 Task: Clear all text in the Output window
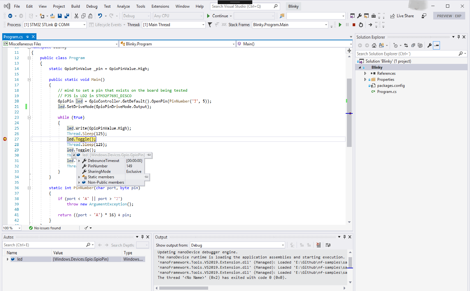click(x=318, y=245)
